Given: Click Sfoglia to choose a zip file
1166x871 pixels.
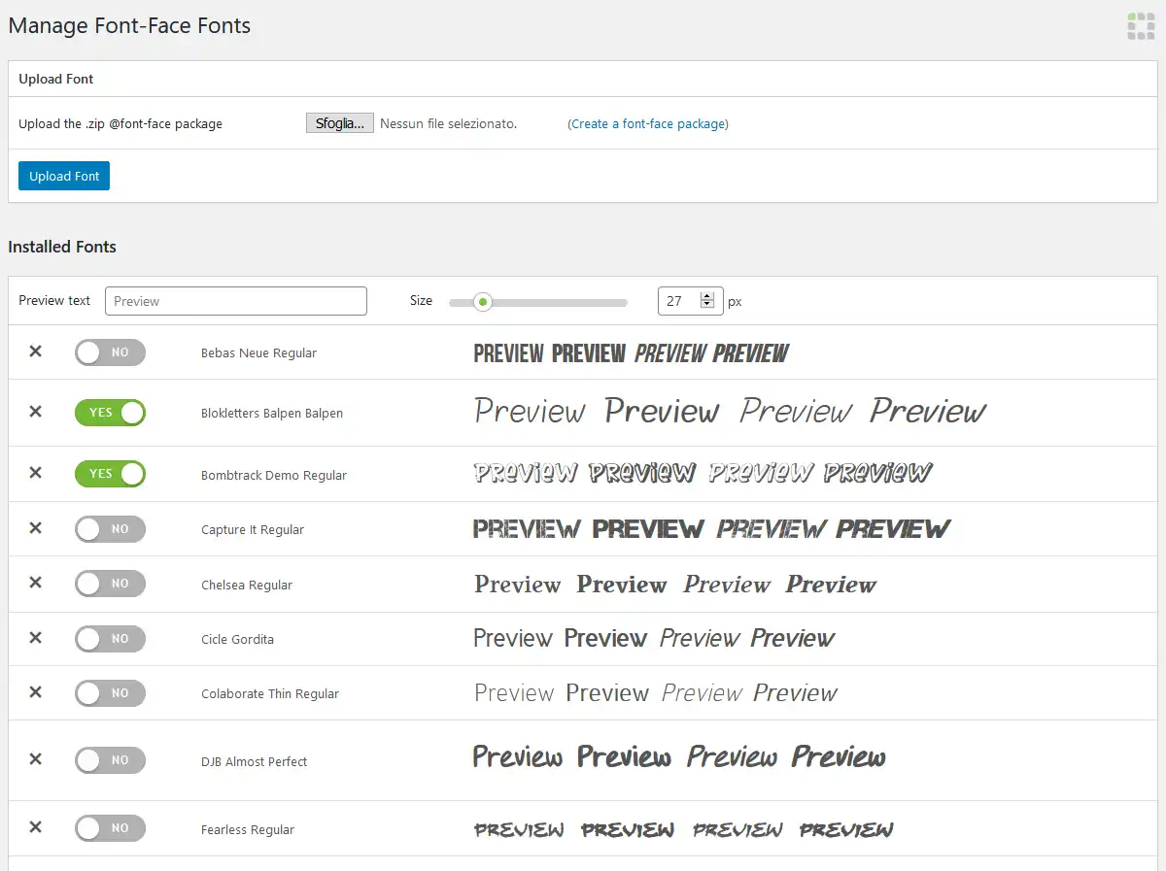Looking at the screenshot, I should point(339,122).
